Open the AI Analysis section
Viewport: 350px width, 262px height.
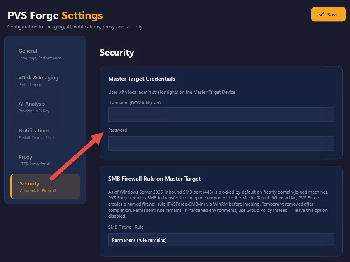click(45, 107)
